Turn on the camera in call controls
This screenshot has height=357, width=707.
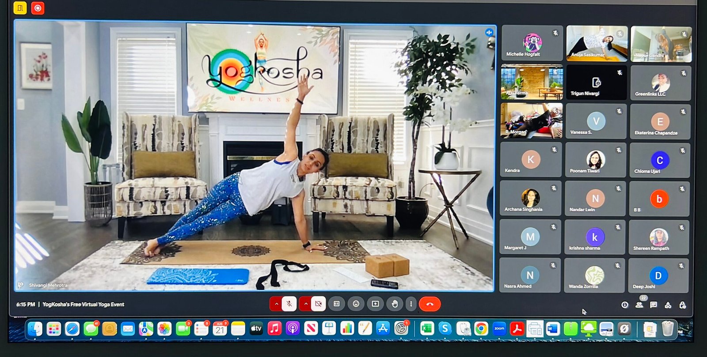318,304
